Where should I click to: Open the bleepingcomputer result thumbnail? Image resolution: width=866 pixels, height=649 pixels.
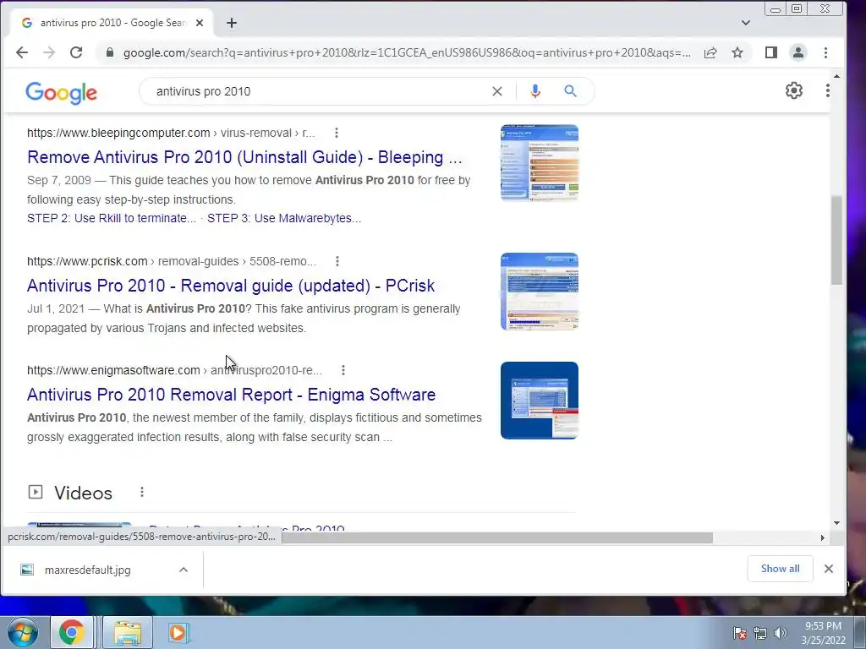tap(539, 163)
